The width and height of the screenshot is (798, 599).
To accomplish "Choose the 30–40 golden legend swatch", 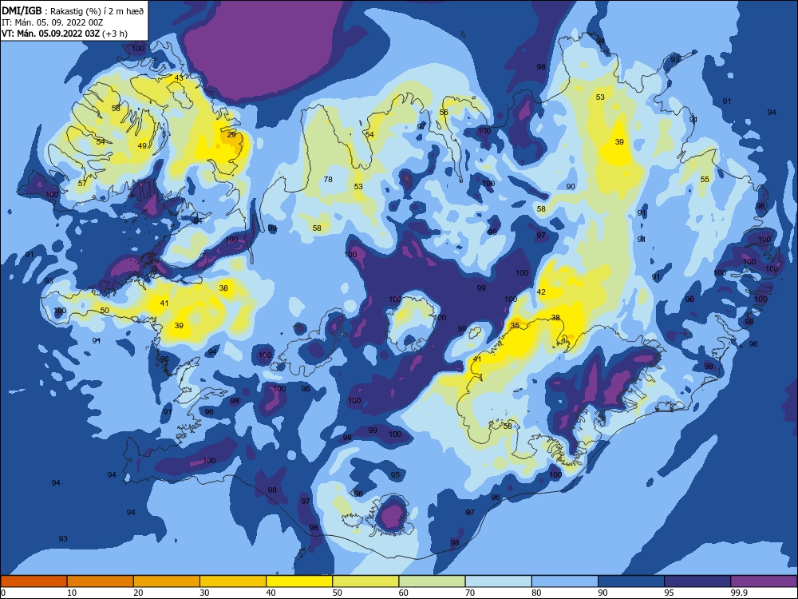I will [233, 581].
